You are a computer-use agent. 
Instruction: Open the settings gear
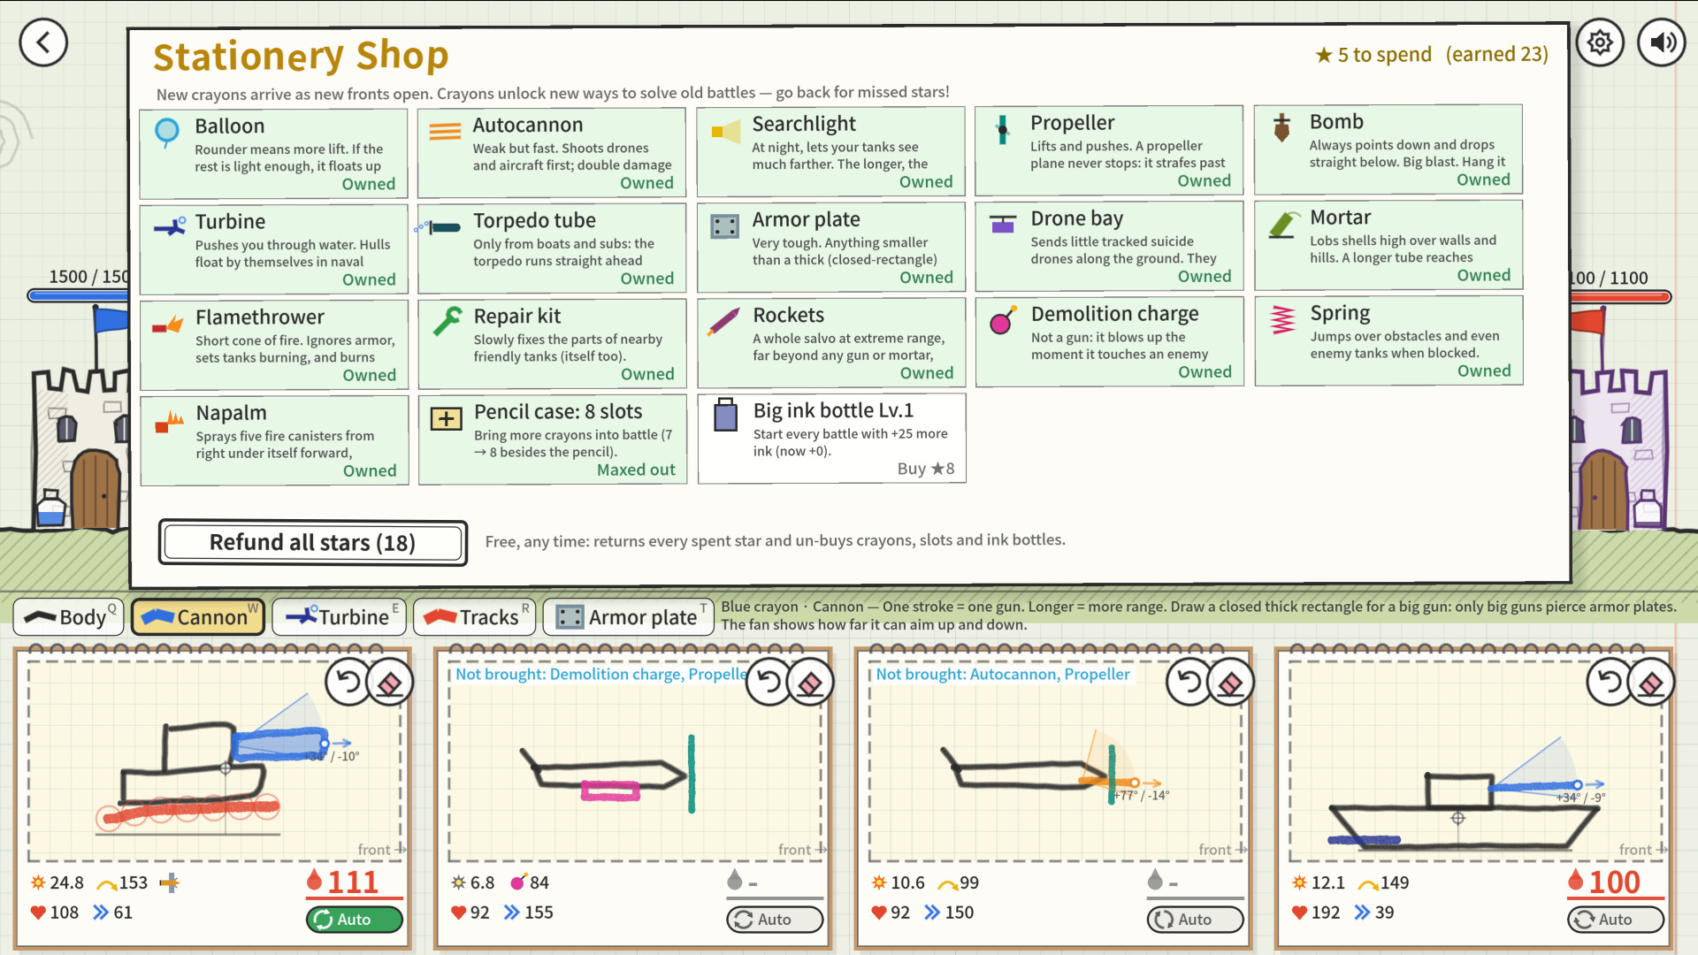[x=1600, y=42]
